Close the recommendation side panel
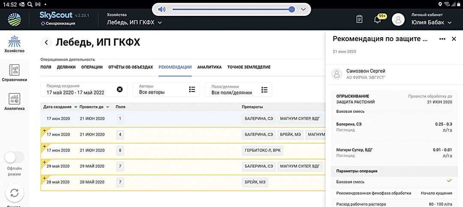Image resolution: width=463 pixels, height=207 pixels. [454, 39]
